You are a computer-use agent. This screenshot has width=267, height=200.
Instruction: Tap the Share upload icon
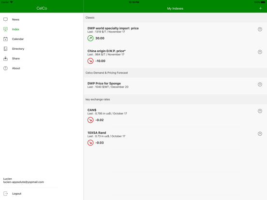click(x=5, y=58)
